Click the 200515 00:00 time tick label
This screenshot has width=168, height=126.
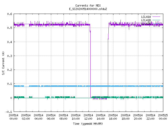tap(163, 117)
